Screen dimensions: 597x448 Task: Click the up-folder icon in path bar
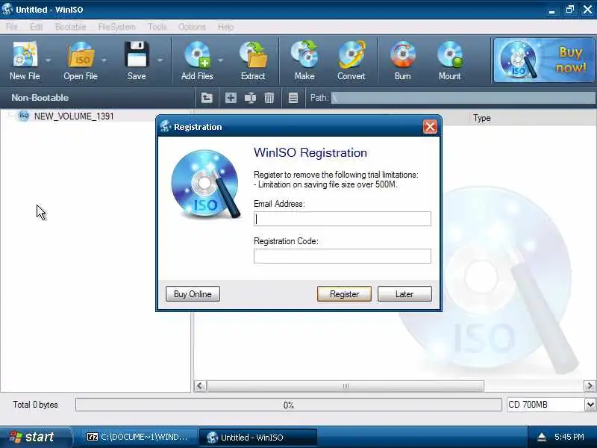click(x=207, y=98)
